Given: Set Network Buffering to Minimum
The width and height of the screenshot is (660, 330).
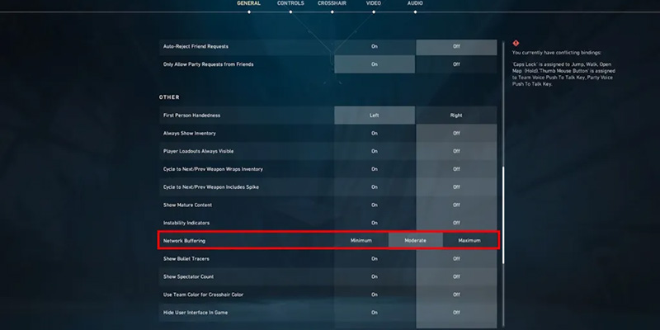Looking at the screenshot, I should click(361, 240).
